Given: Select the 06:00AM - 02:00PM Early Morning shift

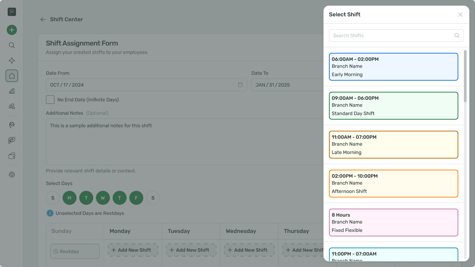Looking at the screenshot, I should [x=393, y=67].
